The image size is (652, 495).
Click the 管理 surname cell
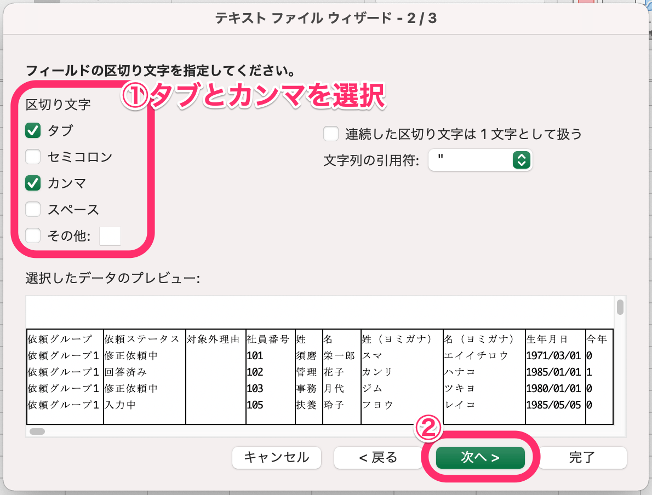pyautogui.click(x=306, y=372)
